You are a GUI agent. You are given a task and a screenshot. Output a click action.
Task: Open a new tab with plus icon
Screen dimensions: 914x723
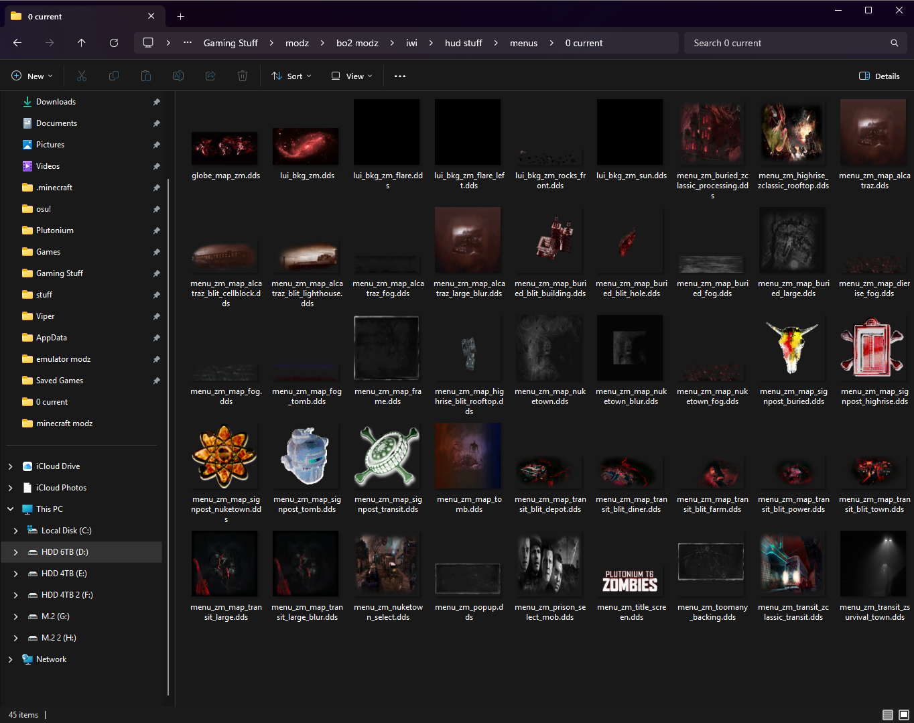tap(181, 16)
